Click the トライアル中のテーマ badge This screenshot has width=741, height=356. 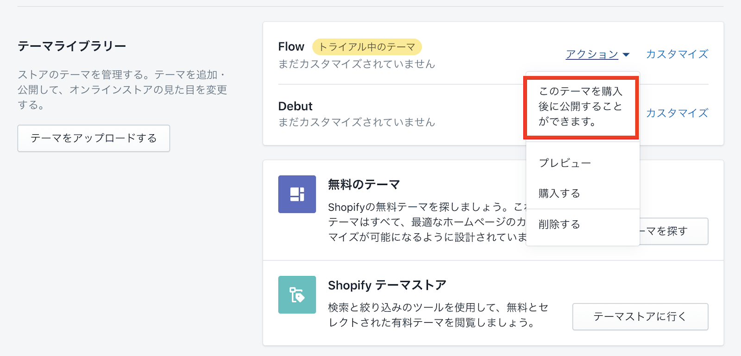(367, 47)
